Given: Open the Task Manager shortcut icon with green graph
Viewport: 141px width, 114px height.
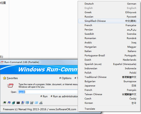Looking at the screenshot, I should (5, 103).
